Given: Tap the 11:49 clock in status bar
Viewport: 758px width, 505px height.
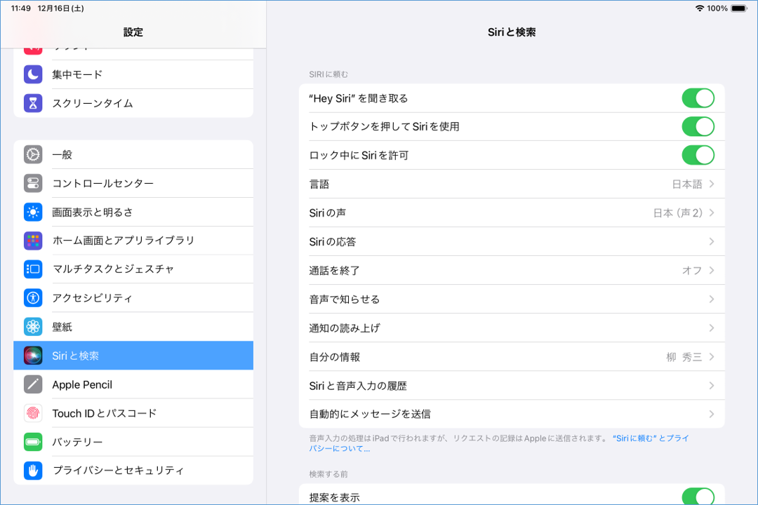Looking at the screenshot, I should tap(21, 8).
